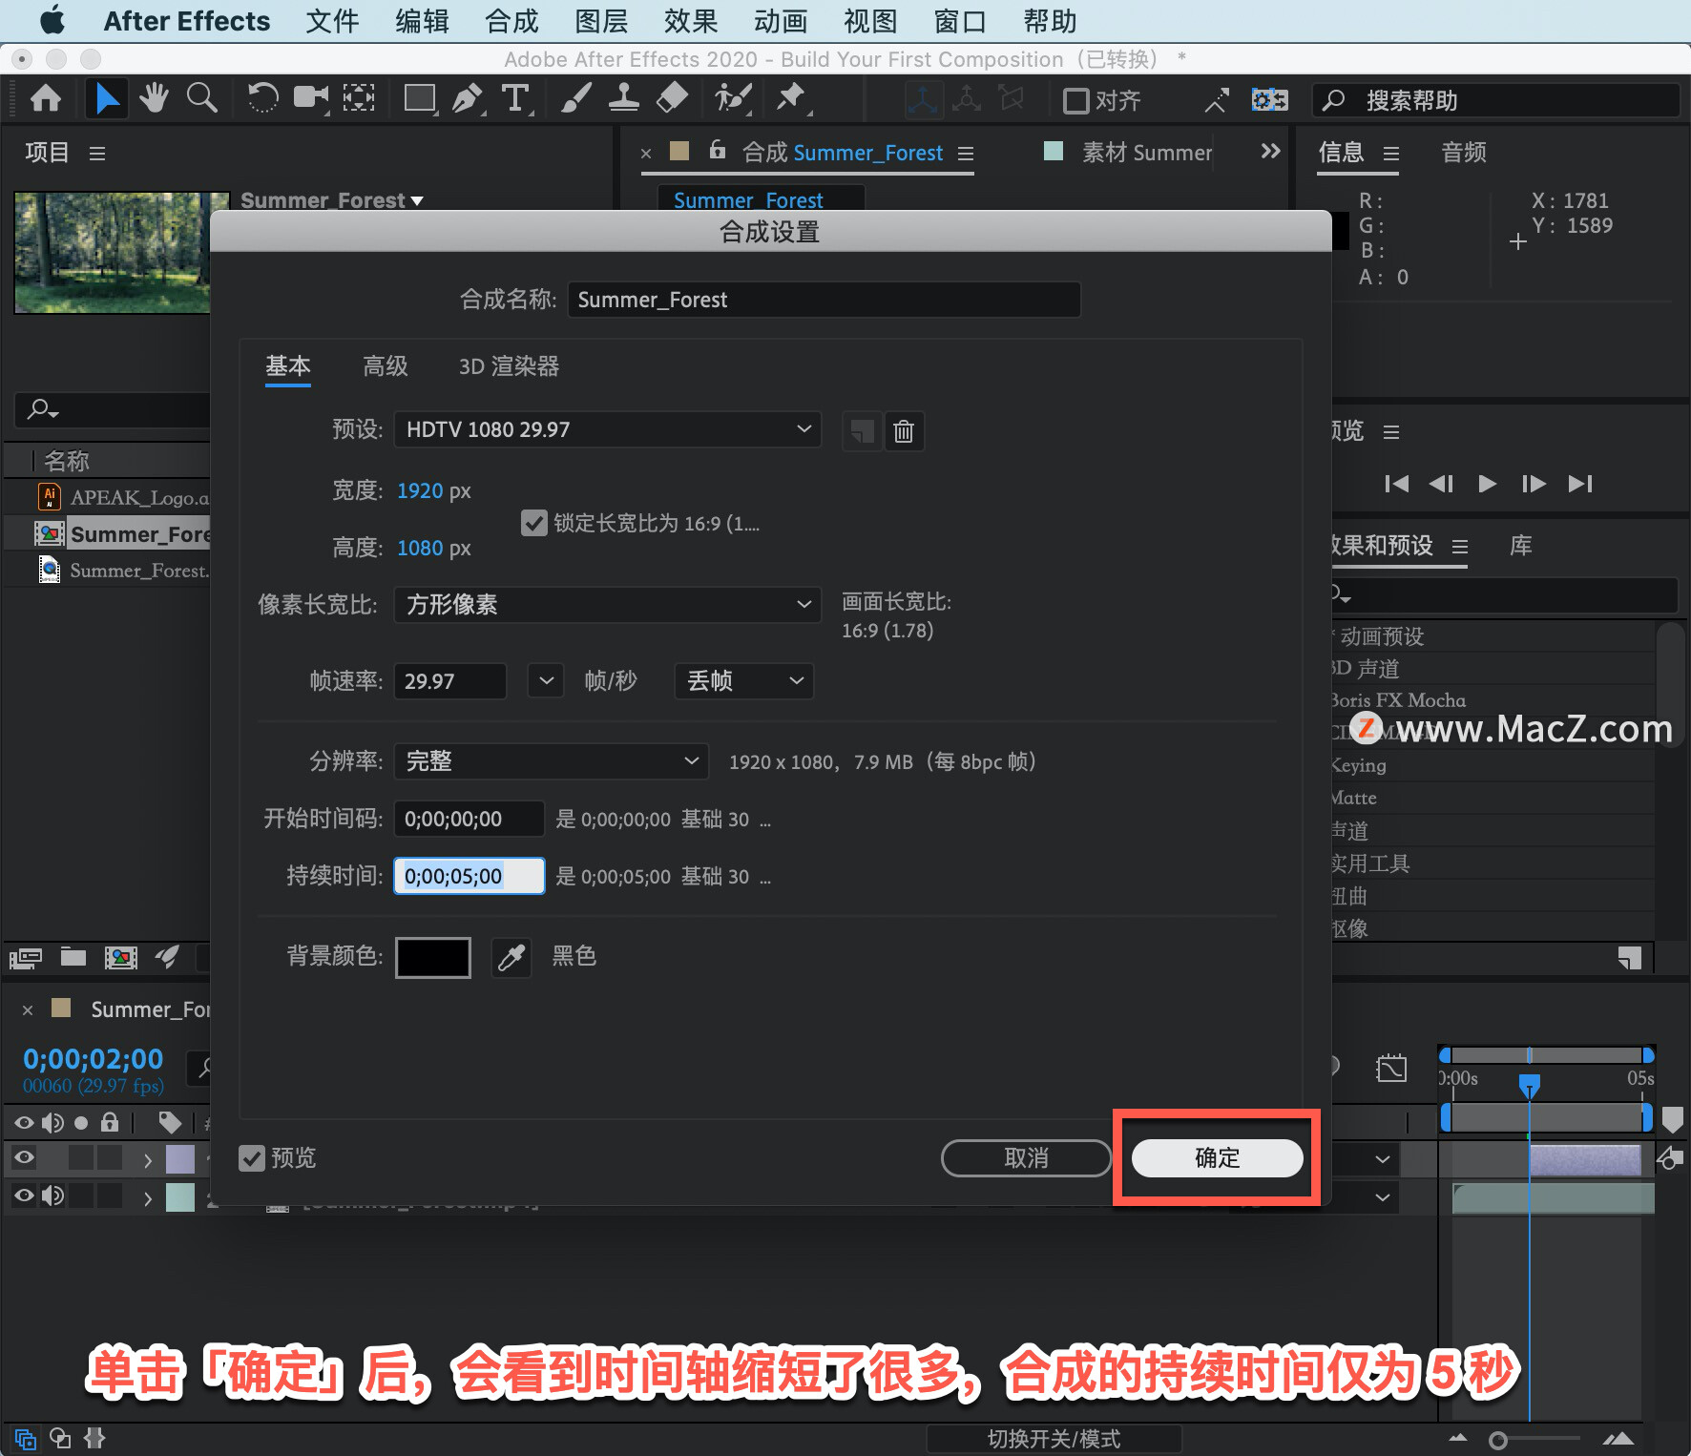This screenshot has width=1691, height=1456.
Task: Select the Camera tool
Action: click(x=310, y=98)
